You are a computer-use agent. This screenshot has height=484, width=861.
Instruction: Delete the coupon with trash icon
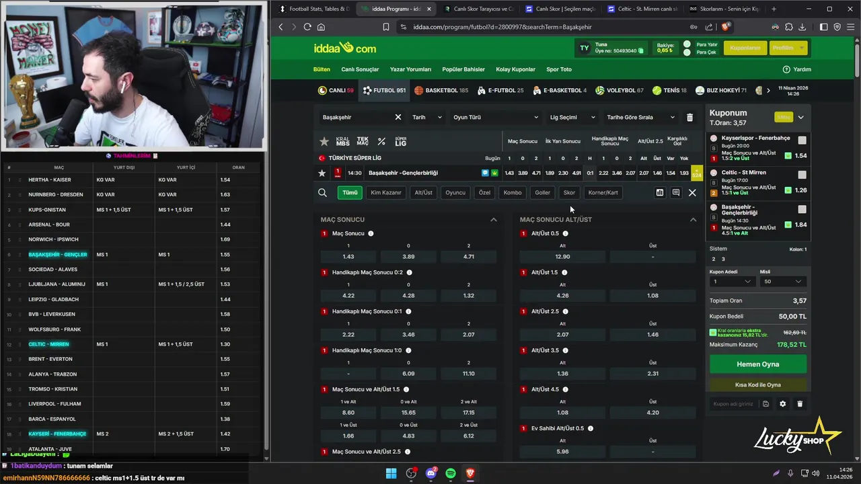(800, 404)
